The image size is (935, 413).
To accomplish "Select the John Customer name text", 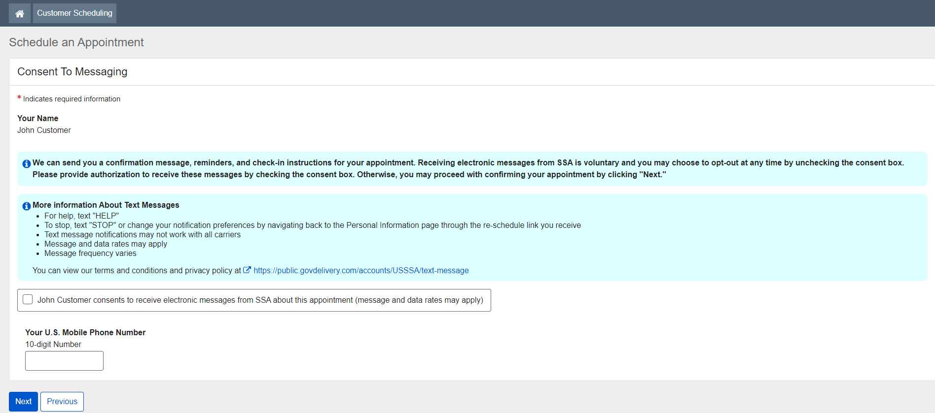I will point(44,130).
